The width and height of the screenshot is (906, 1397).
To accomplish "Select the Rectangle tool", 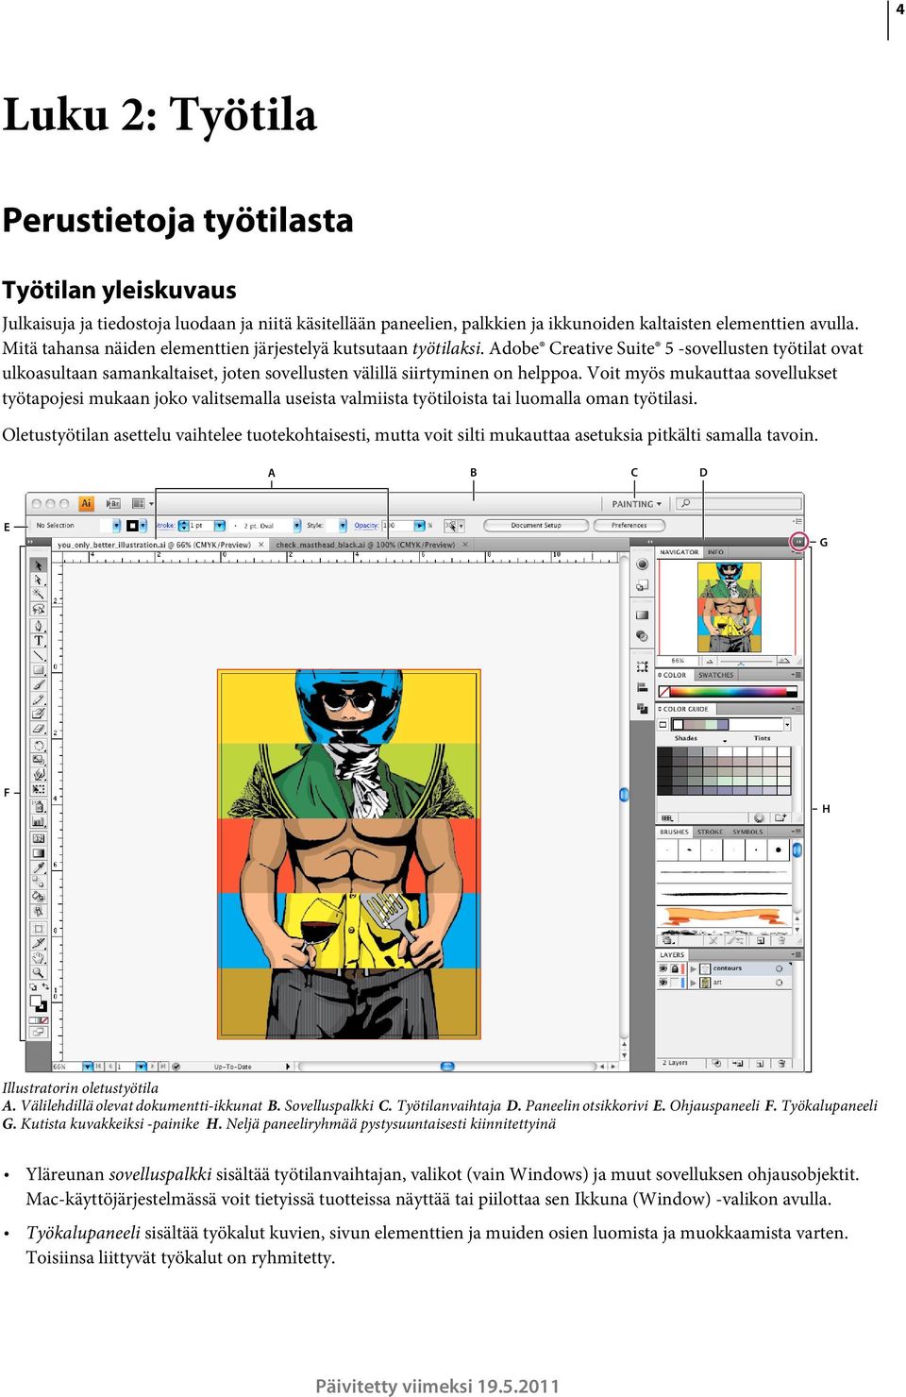I will pos(39,670).
